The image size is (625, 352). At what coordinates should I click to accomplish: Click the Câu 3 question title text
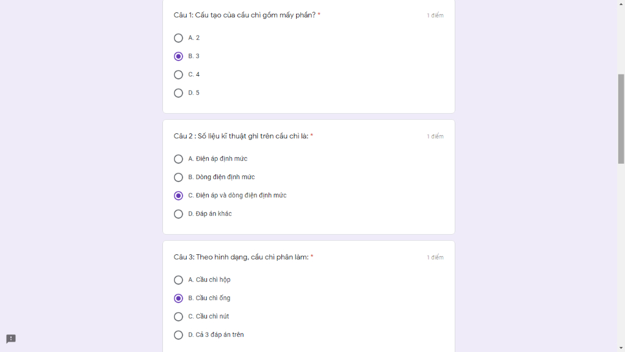click(x=241, y=257)
